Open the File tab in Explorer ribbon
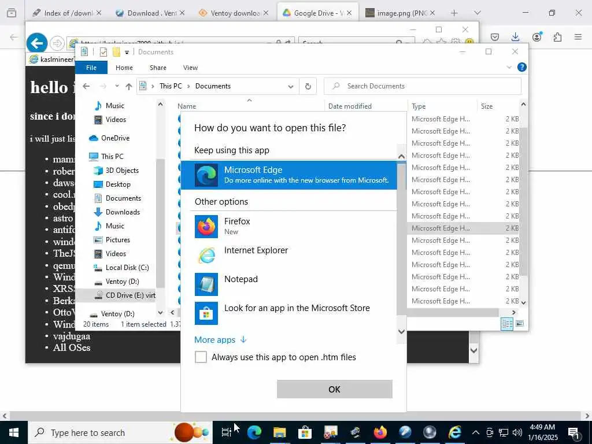Image resolution: width=592 pixels, height=444 pixels. pyautogui.click(x=91, y=68)
